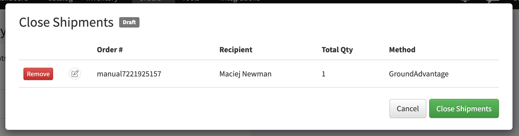The height and width of the screenshot is (136, 519).
Task: Open the Integrations menu in navigation bar
Action: (x=240, y=1)
